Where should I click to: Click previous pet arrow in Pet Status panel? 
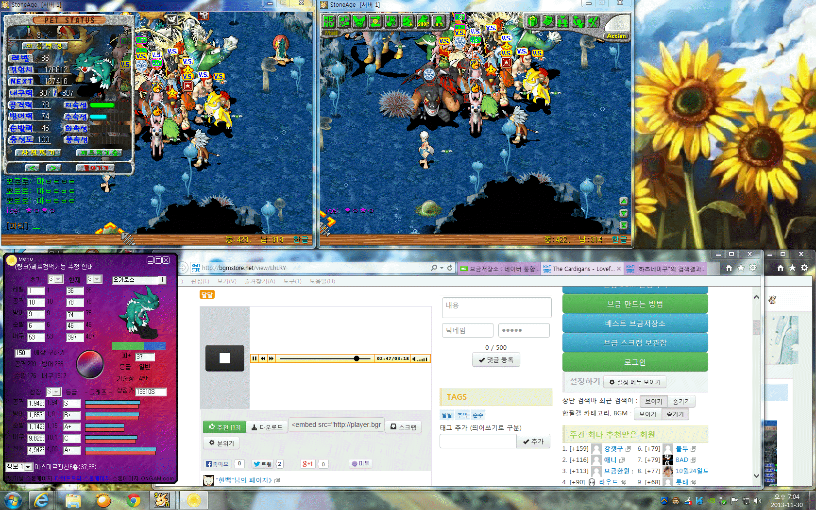click(x=32, y=168)
